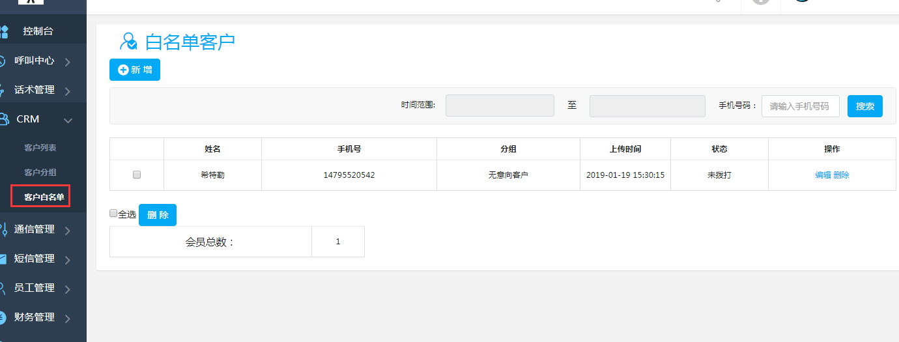Viewport: 899px width, 342px height.
Task: Toggle the 全选 select-all checkbox
Action: [x=113, y=213]
